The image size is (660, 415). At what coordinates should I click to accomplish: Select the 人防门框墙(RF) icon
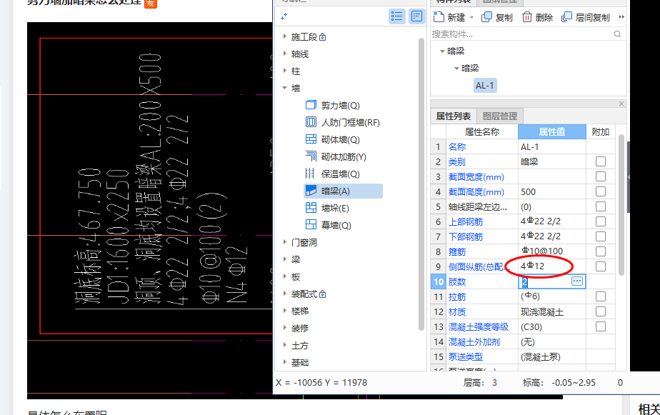[311, 122]
